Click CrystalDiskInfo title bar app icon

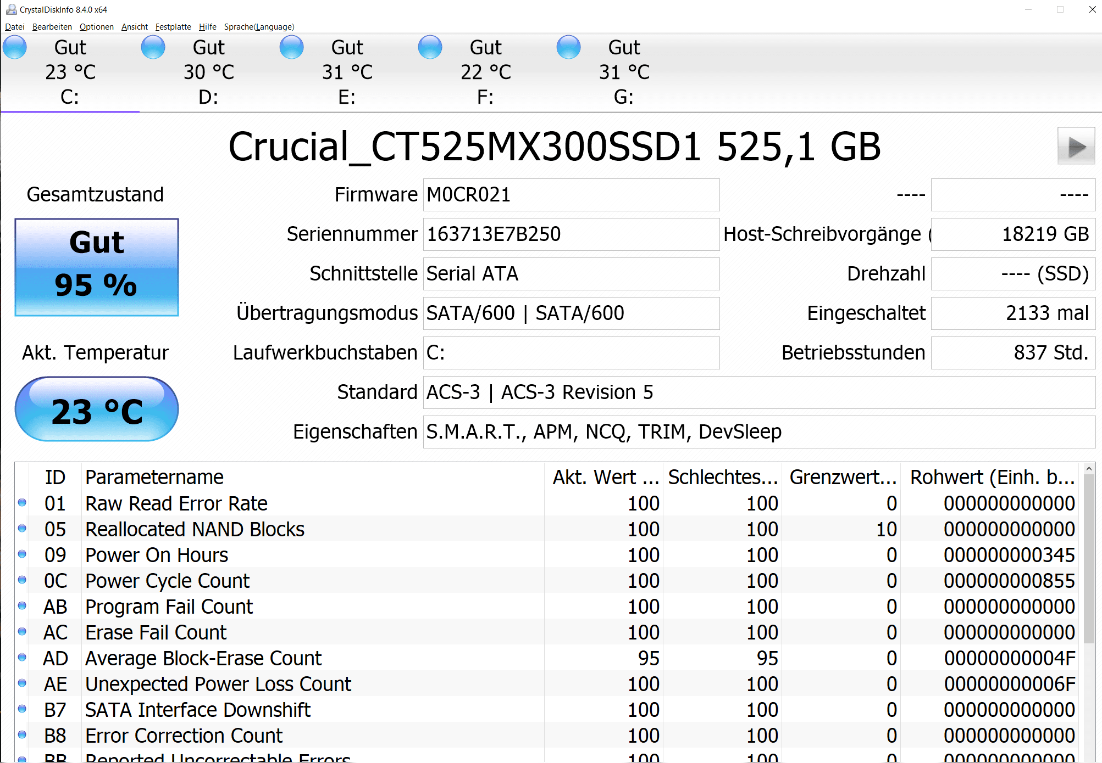point(10,9)
